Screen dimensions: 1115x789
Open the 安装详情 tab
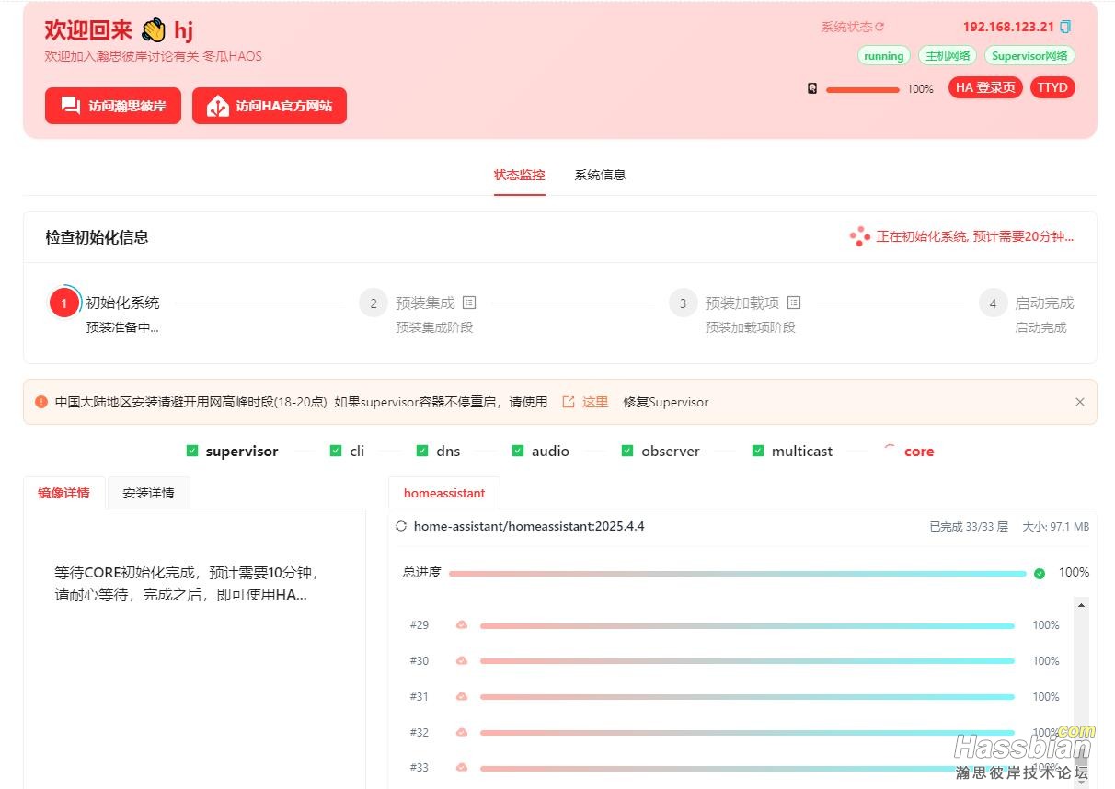click(x=148, y=493)
